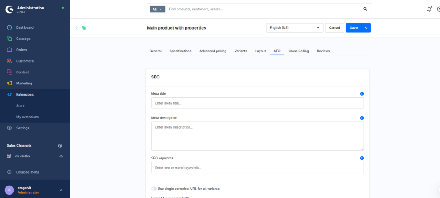Screen dimensions: 440x198
Task: Click the stagebit user avatar
Action: 9,190
